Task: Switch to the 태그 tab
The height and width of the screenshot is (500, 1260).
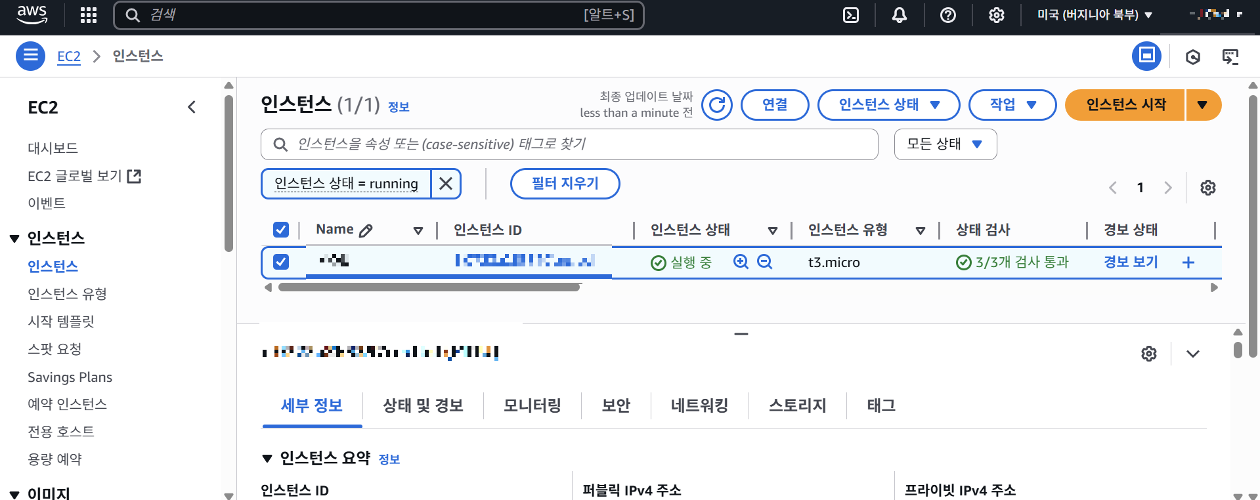Action: [x=881, y=406]
